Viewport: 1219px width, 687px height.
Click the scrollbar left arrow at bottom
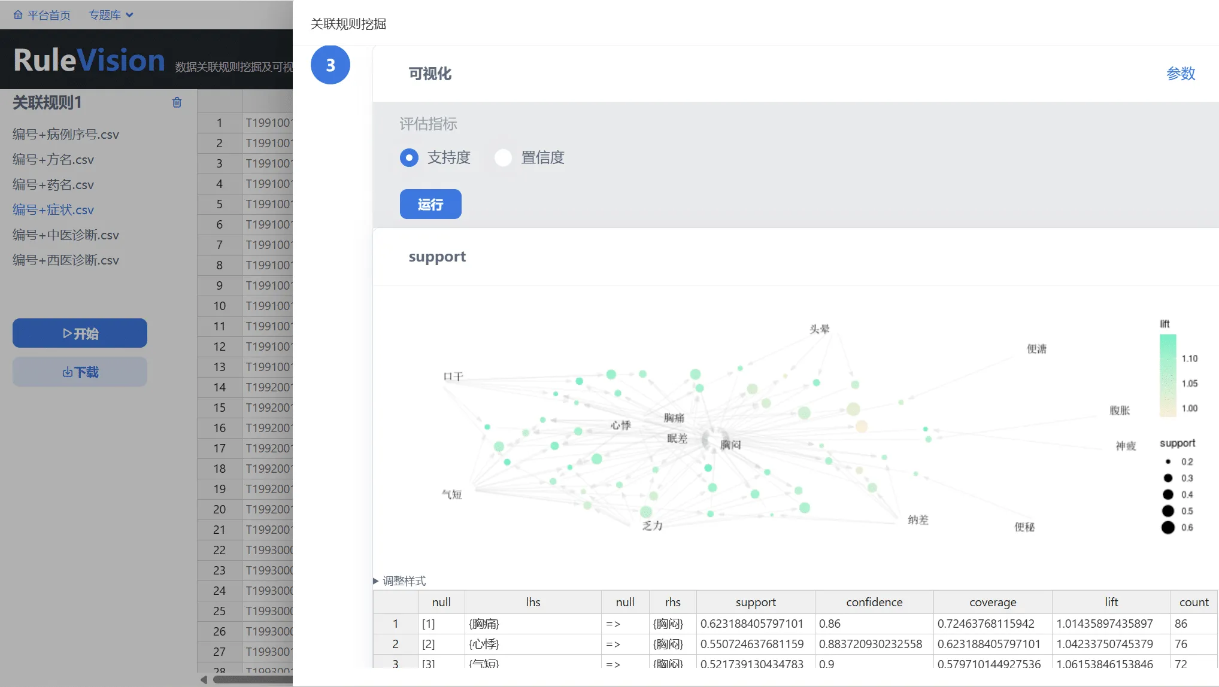click(x=204, y=679)
